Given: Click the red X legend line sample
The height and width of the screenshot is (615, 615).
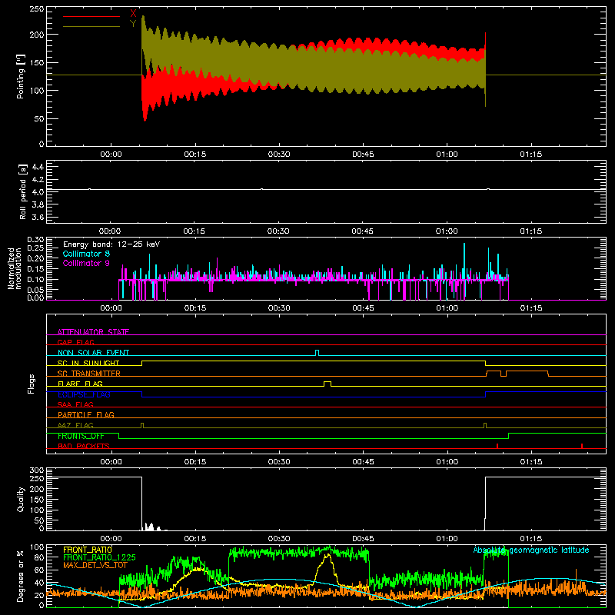Looking at the screenshot, I should [x=91, y=16].
